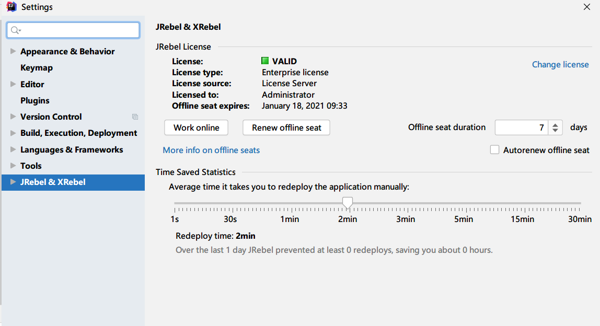Close the Settings window
Image resolution: width=600 pixels, height=326 pixels.
[587, 7]
